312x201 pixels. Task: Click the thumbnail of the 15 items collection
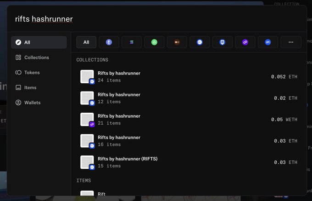(x=87, y=162)
